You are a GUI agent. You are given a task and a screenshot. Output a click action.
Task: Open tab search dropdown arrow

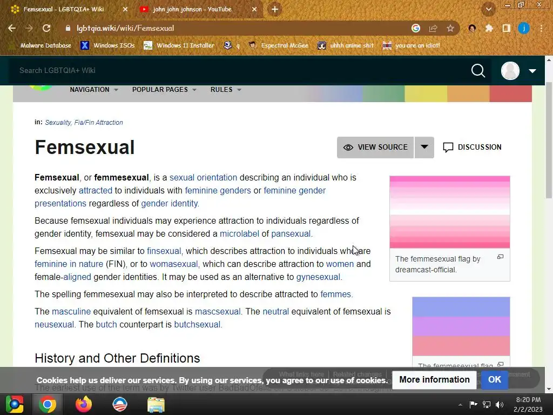tap(489, 10)
